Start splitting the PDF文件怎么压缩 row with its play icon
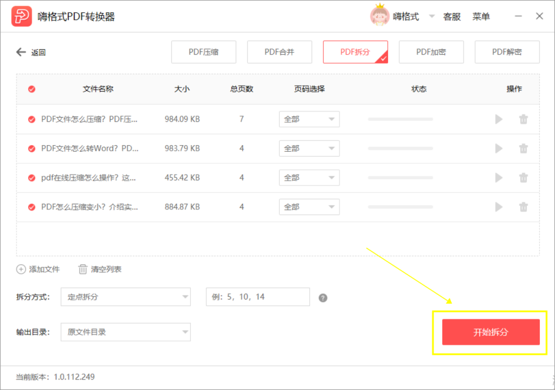The height and width of the screenshot is (390, 555). [499, 119]
